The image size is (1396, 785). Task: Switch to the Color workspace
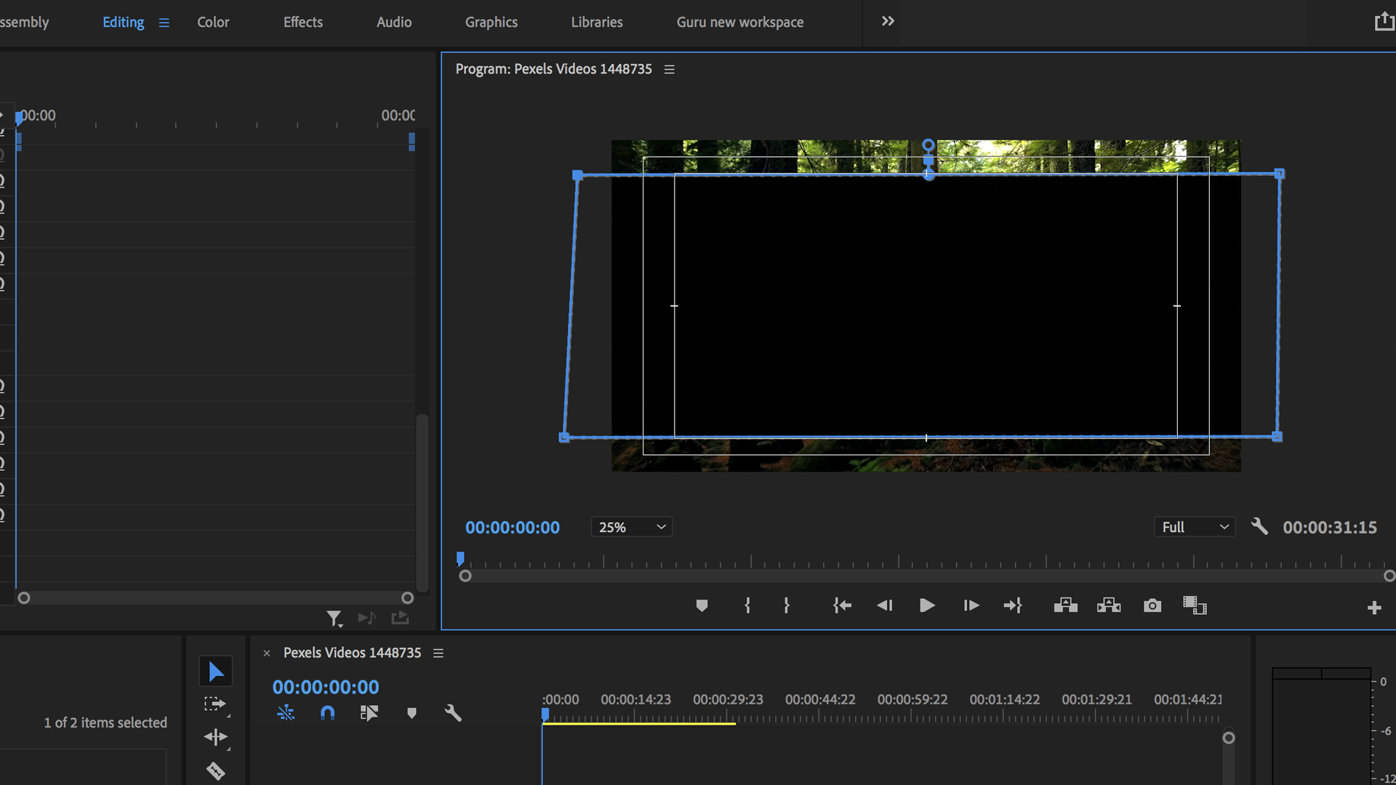[x=212, y=22]
